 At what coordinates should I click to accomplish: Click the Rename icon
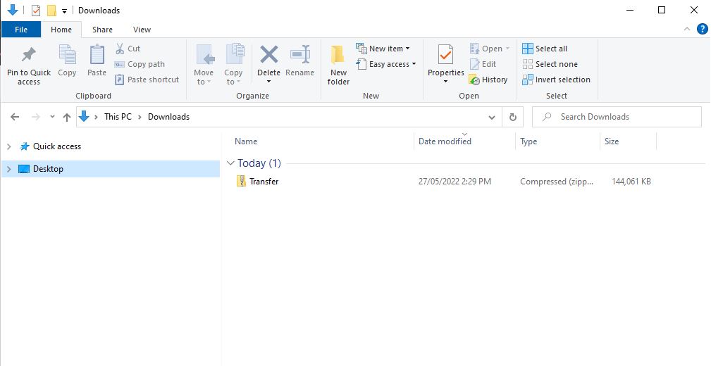pos(299,55)
